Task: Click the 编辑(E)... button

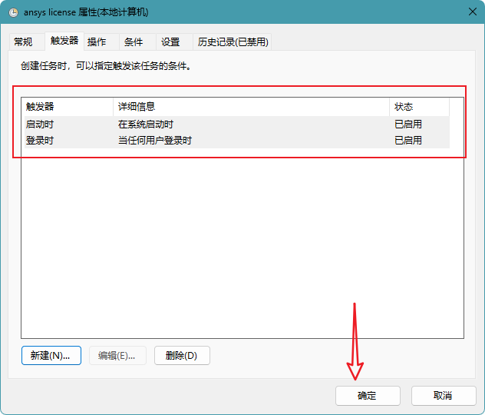Action: point(117,356)
